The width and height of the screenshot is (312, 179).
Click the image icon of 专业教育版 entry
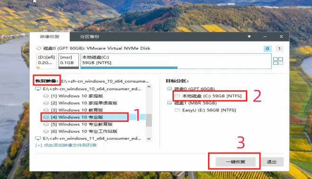(46, 124)
